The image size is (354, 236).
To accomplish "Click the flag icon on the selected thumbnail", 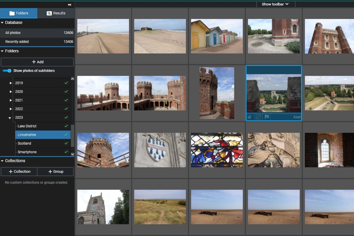I will [267, 117].
